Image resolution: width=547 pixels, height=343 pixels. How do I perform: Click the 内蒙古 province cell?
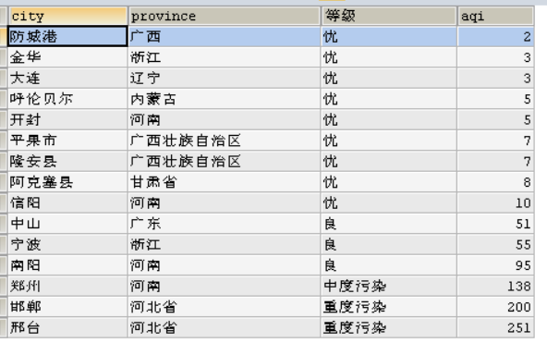(224, 99)
